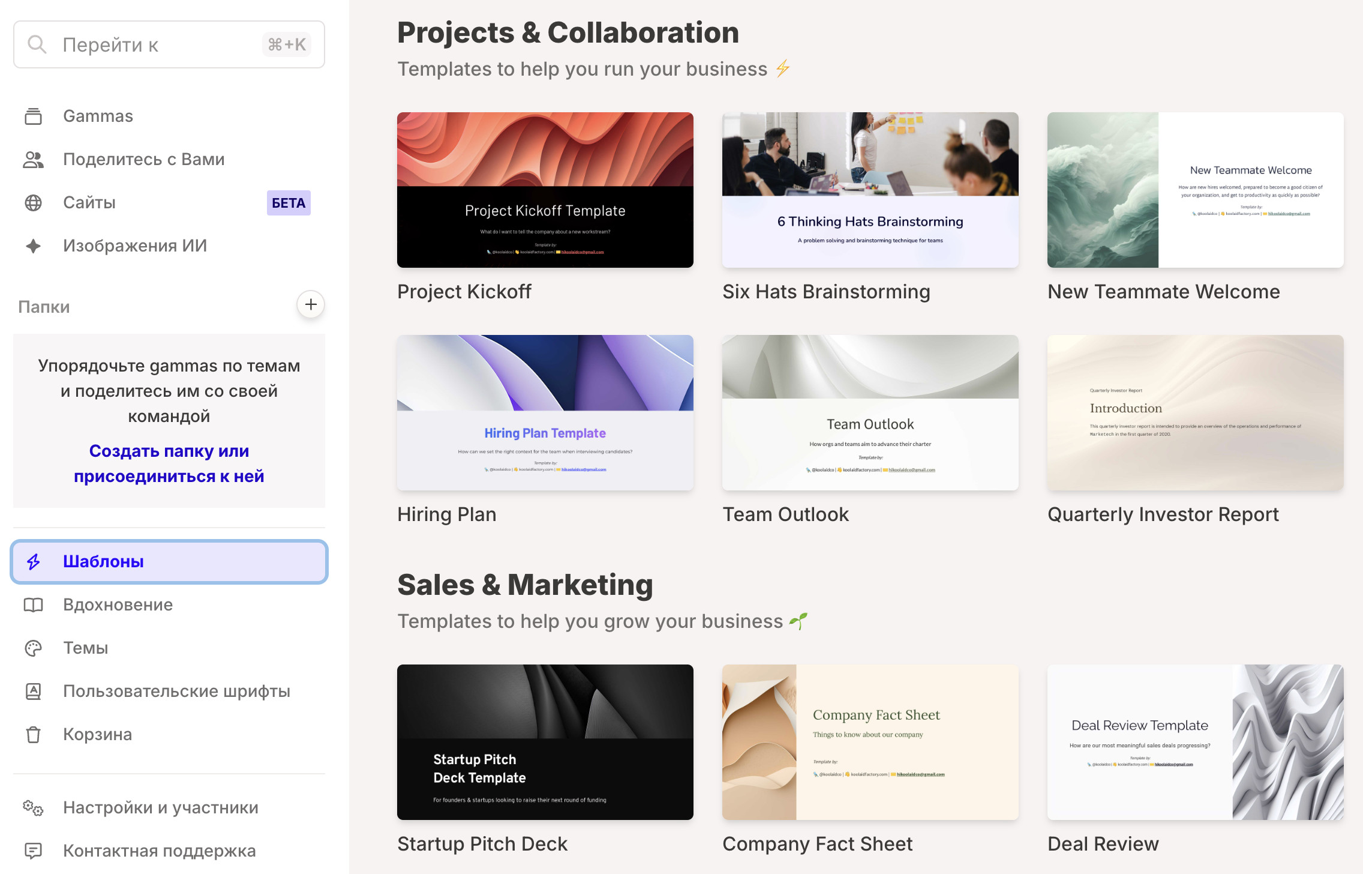Click the БЕТА badge next to Сайты

point(289,203)
